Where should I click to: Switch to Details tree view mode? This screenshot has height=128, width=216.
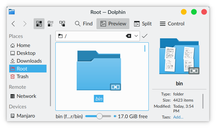62,24
